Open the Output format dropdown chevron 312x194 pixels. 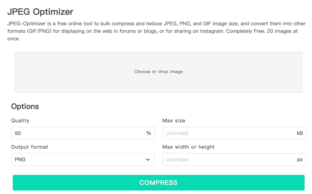click(x=147, y=159)
